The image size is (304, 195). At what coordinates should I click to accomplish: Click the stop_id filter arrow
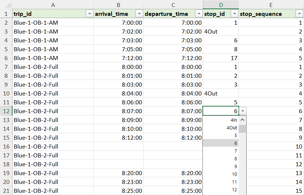pyautogui.click(x=234, y=14)
